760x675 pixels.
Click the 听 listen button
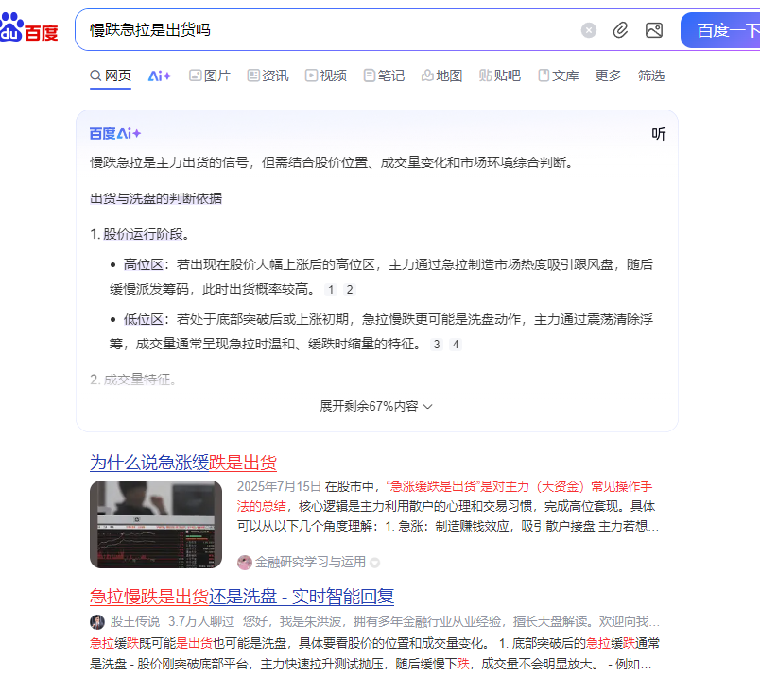point(658,134)
